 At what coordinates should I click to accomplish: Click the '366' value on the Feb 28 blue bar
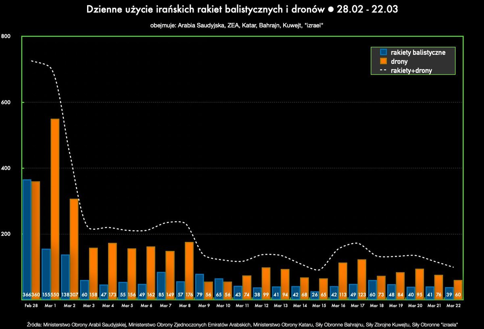point(27,295)
